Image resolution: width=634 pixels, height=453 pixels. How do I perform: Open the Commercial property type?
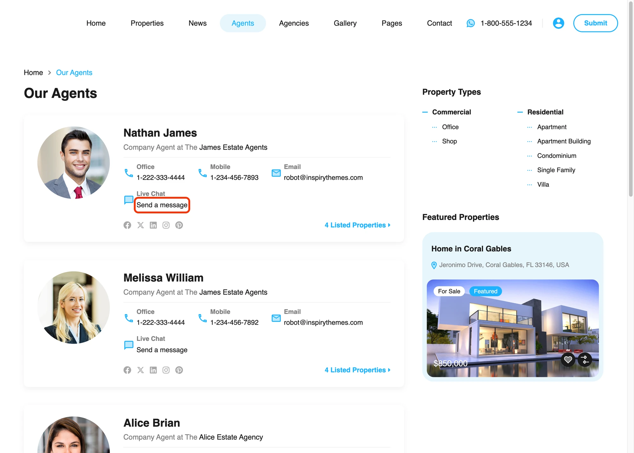451,112
